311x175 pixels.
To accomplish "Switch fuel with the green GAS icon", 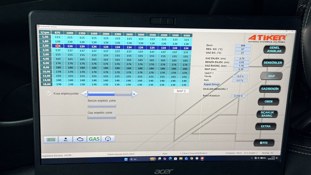I will click(94, 139).
